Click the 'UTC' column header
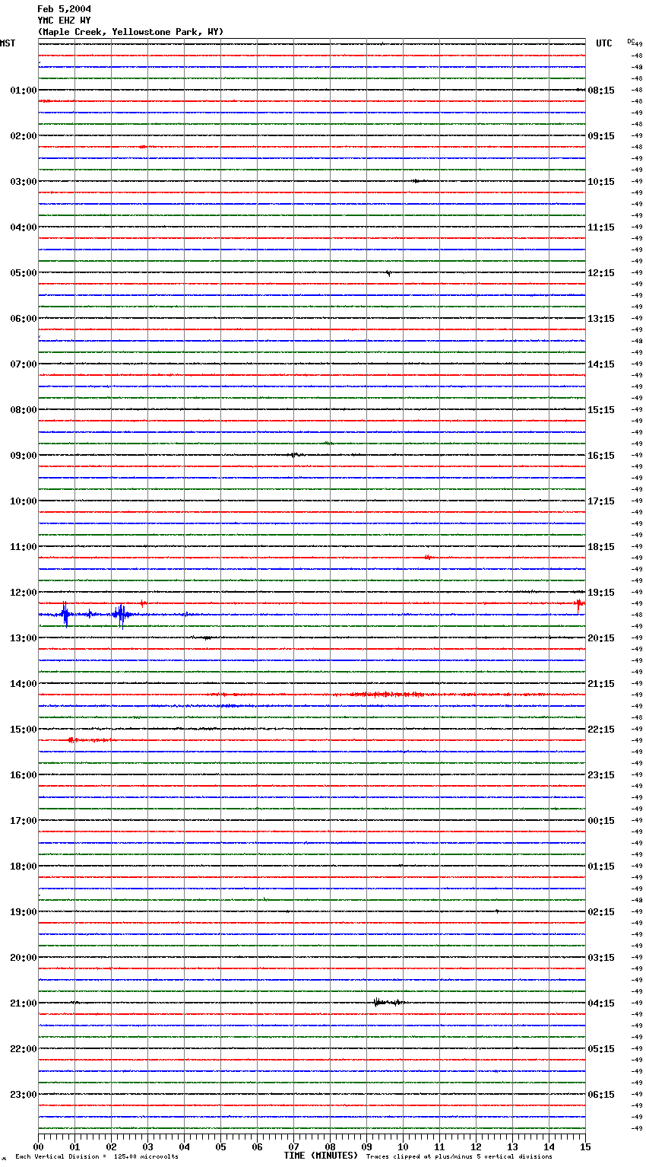The height and width of the screenshot is (1167, 646). (604, 43)
